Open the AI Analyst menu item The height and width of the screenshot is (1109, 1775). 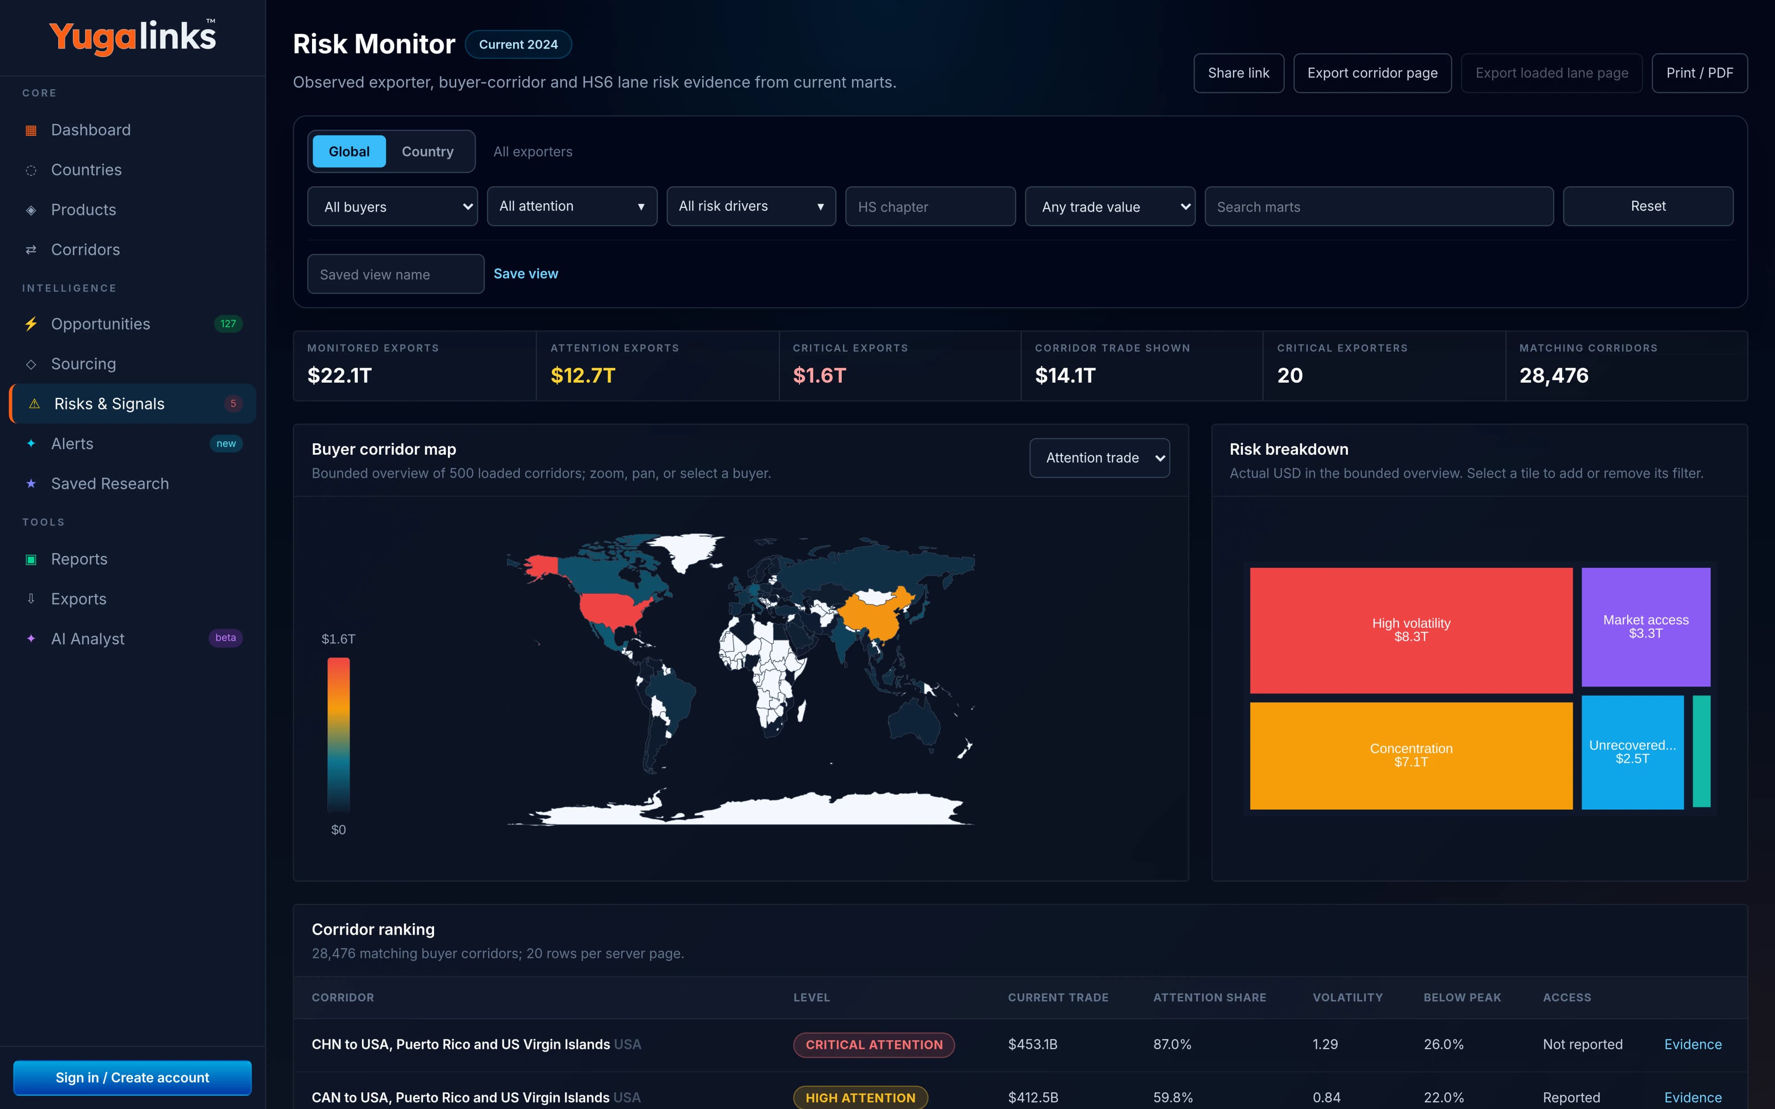pyautogui.click(x=133, y=639)
